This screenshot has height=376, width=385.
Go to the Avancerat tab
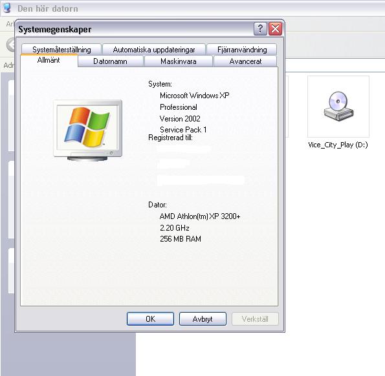coord(245,61)
